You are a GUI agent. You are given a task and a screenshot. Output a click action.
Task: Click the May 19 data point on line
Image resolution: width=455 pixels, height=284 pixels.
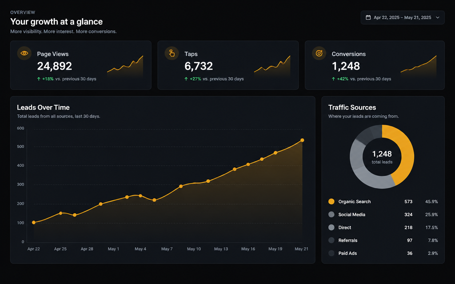[x=275, y=153]
